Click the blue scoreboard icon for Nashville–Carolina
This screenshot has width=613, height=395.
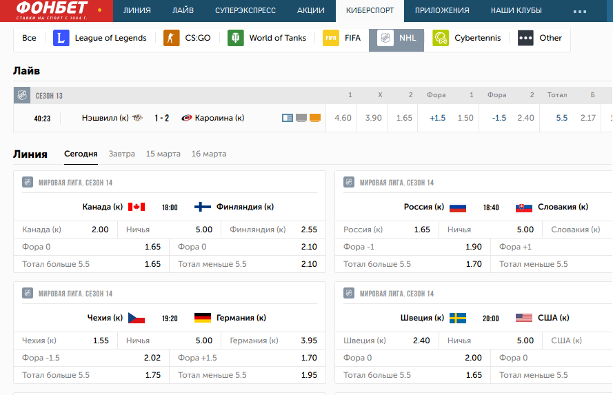tap(288, 118)
